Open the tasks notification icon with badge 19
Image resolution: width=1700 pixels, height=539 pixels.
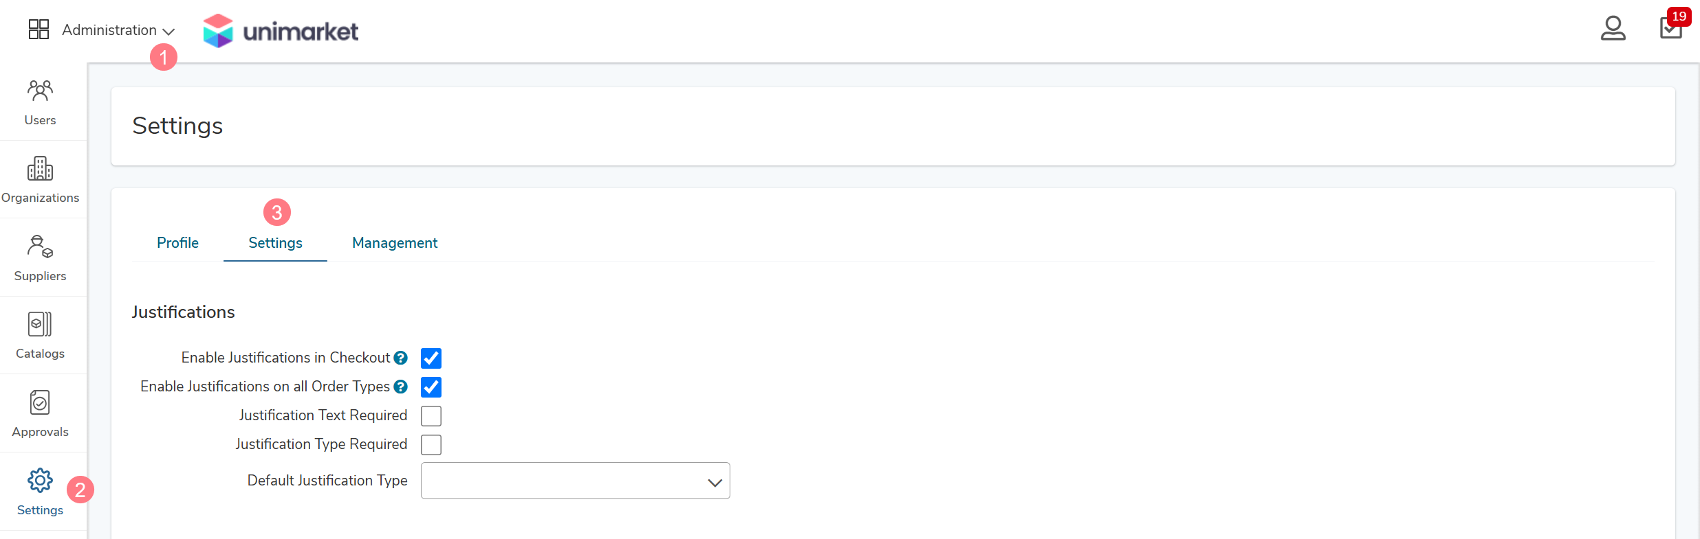tap(1671, 27)
